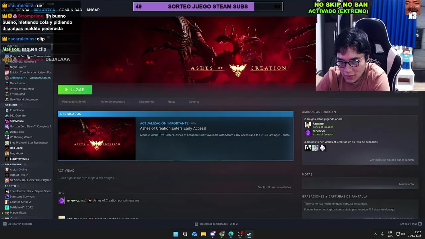This screenshot has height=239, width=425.
Task: Click kagame's avatar in friends playing
Action: pos(308,125)
